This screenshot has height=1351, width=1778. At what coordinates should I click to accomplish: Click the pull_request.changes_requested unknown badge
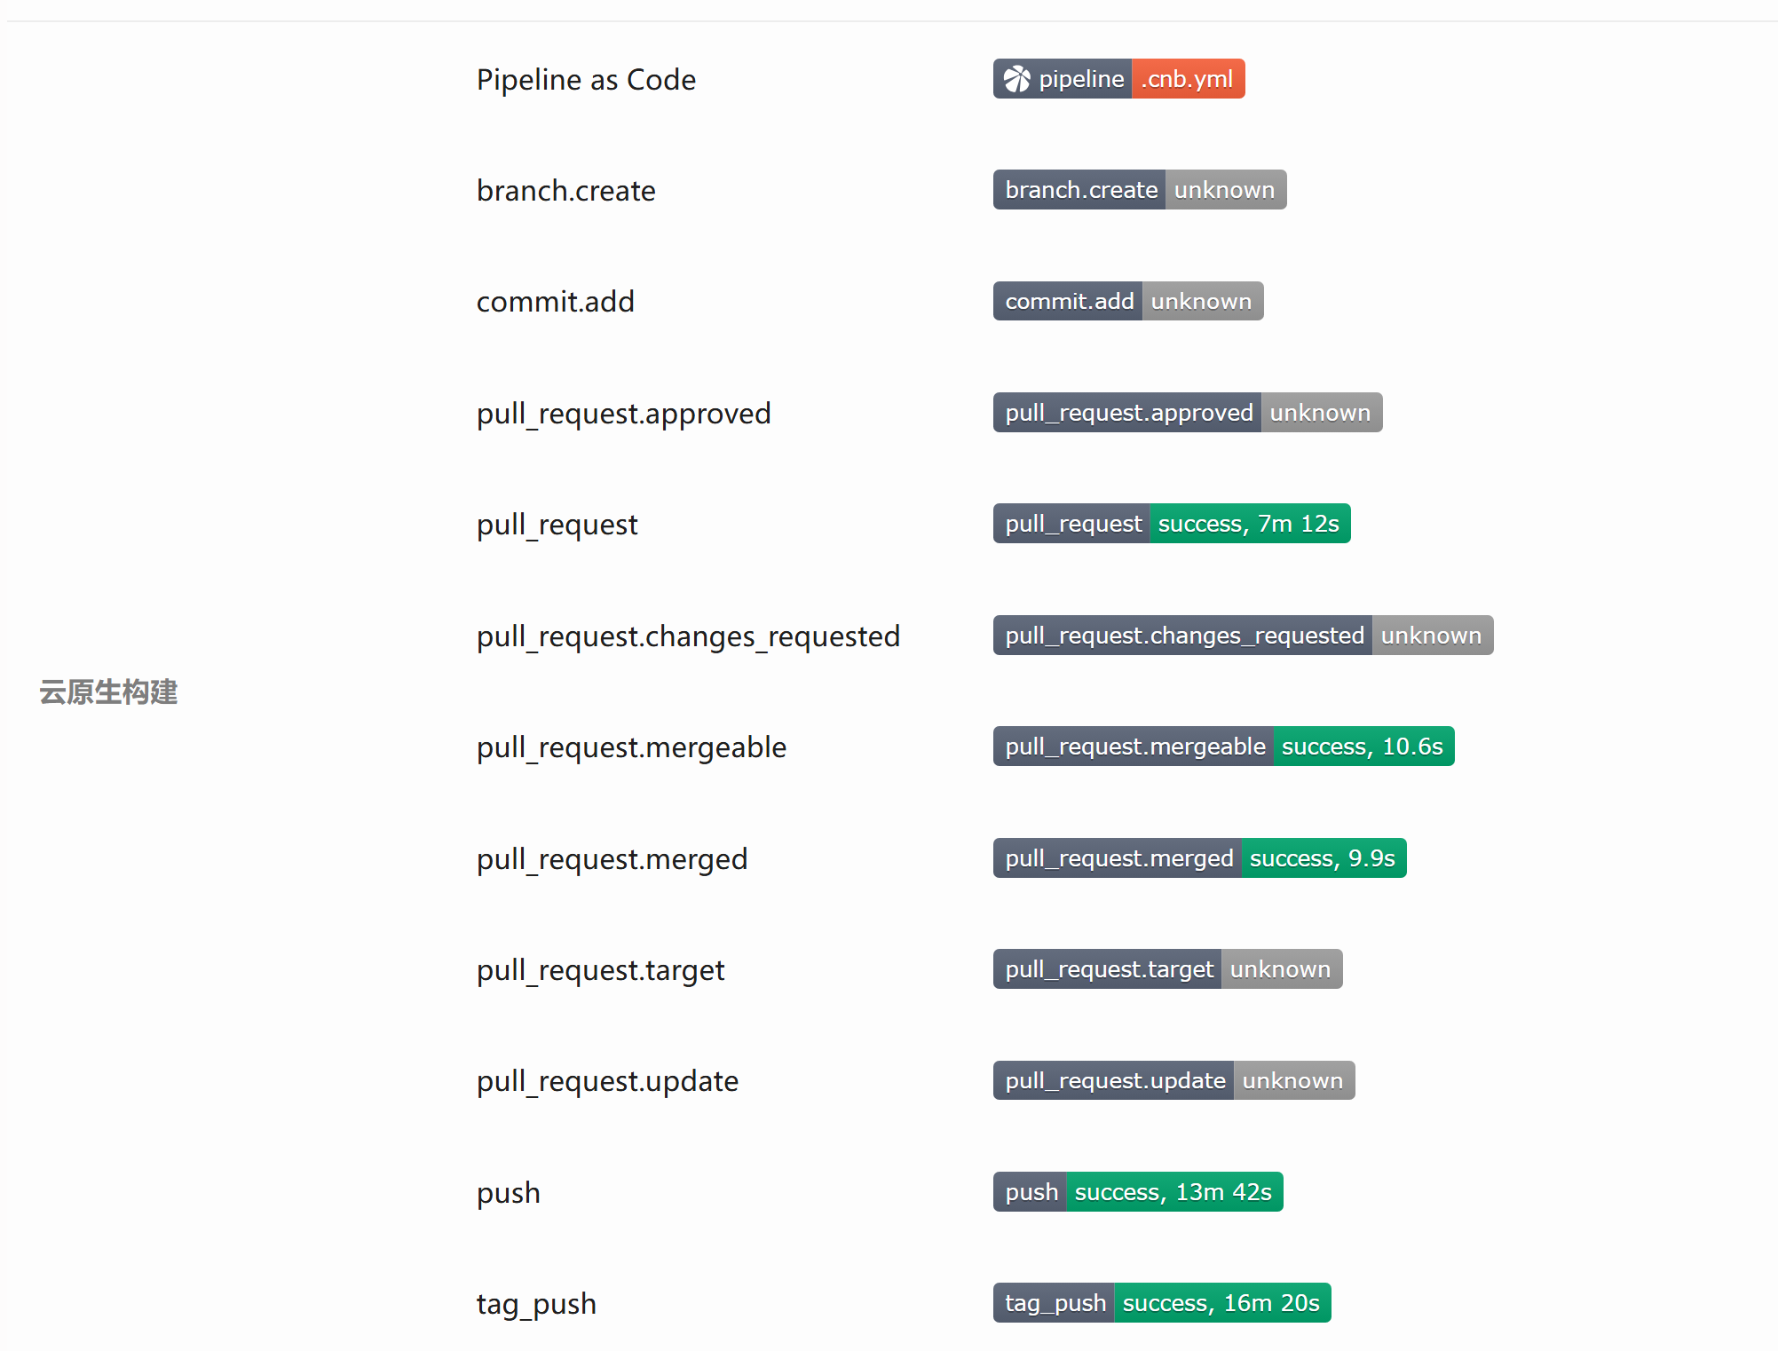point(1243,636)
